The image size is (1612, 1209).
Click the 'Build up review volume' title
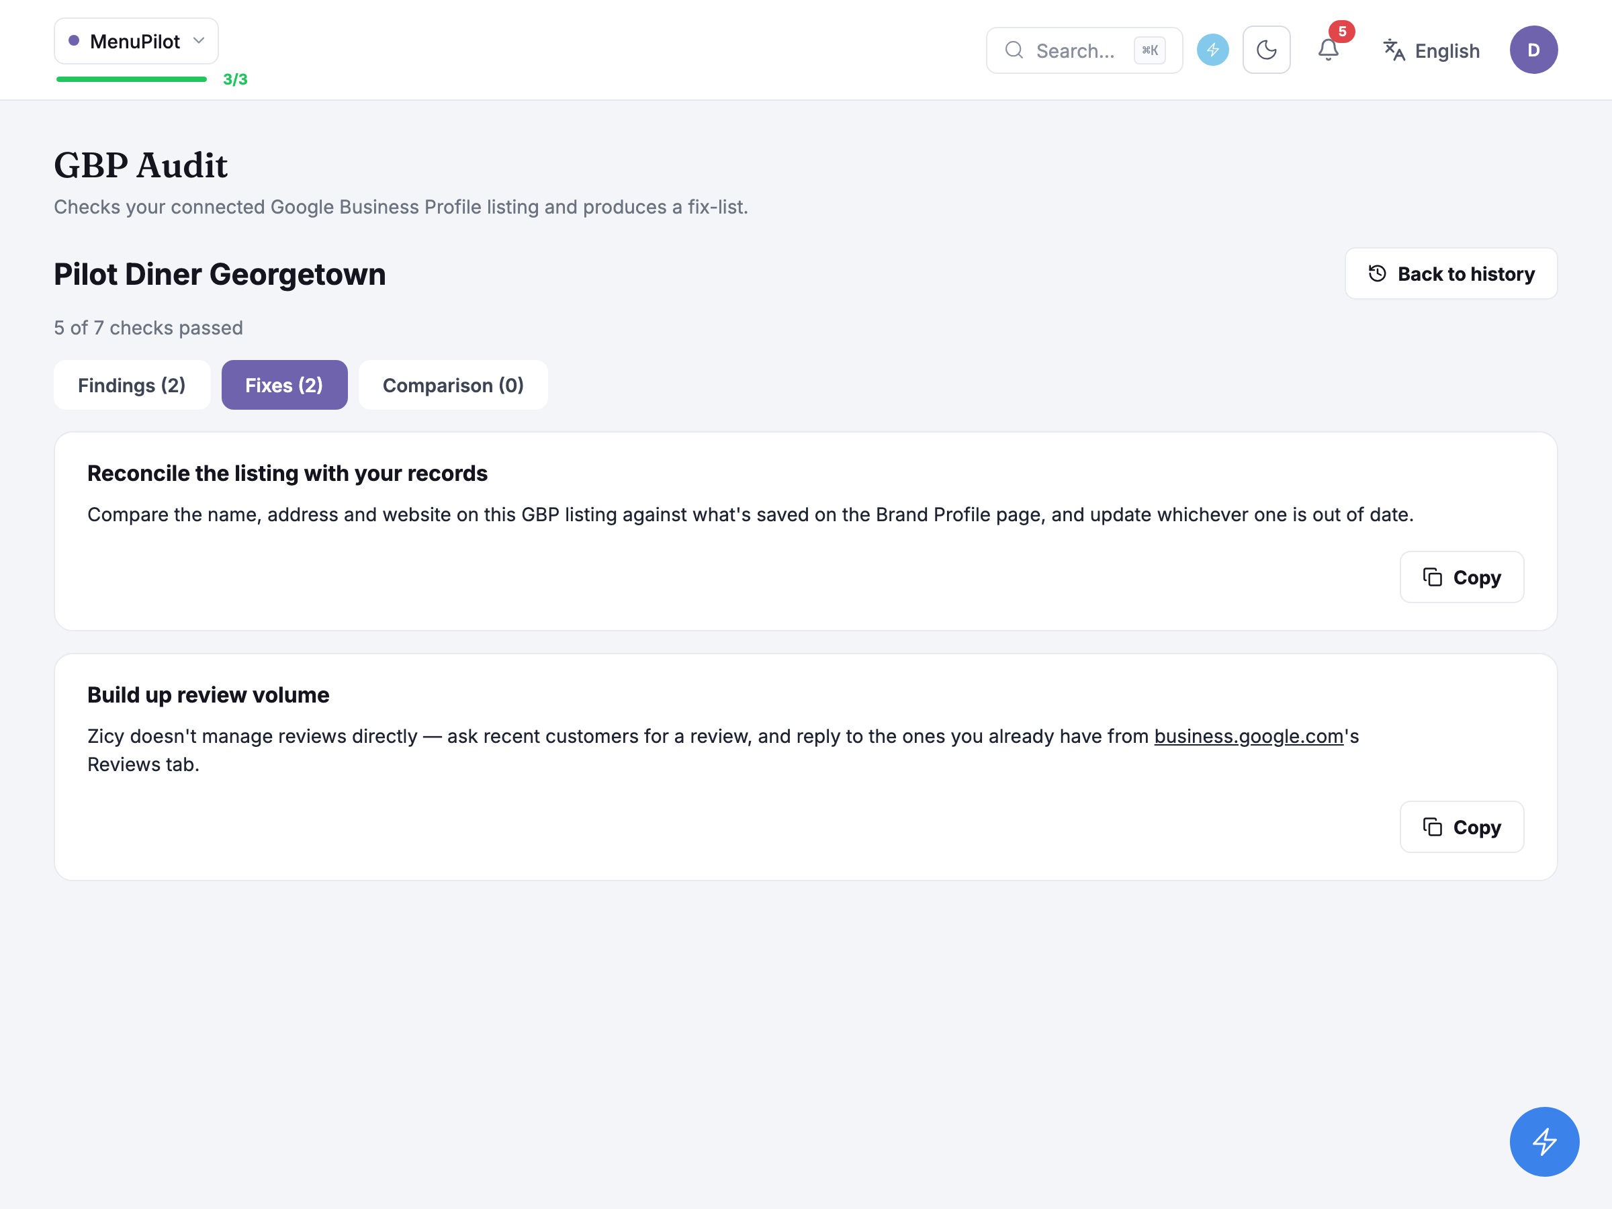click(x=208, y=695)
